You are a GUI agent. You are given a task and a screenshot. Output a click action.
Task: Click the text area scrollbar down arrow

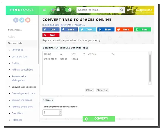pos(150,83)
